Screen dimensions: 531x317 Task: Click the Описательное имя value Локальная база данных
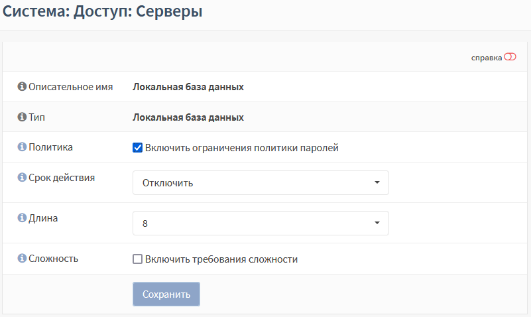point(188,87)
